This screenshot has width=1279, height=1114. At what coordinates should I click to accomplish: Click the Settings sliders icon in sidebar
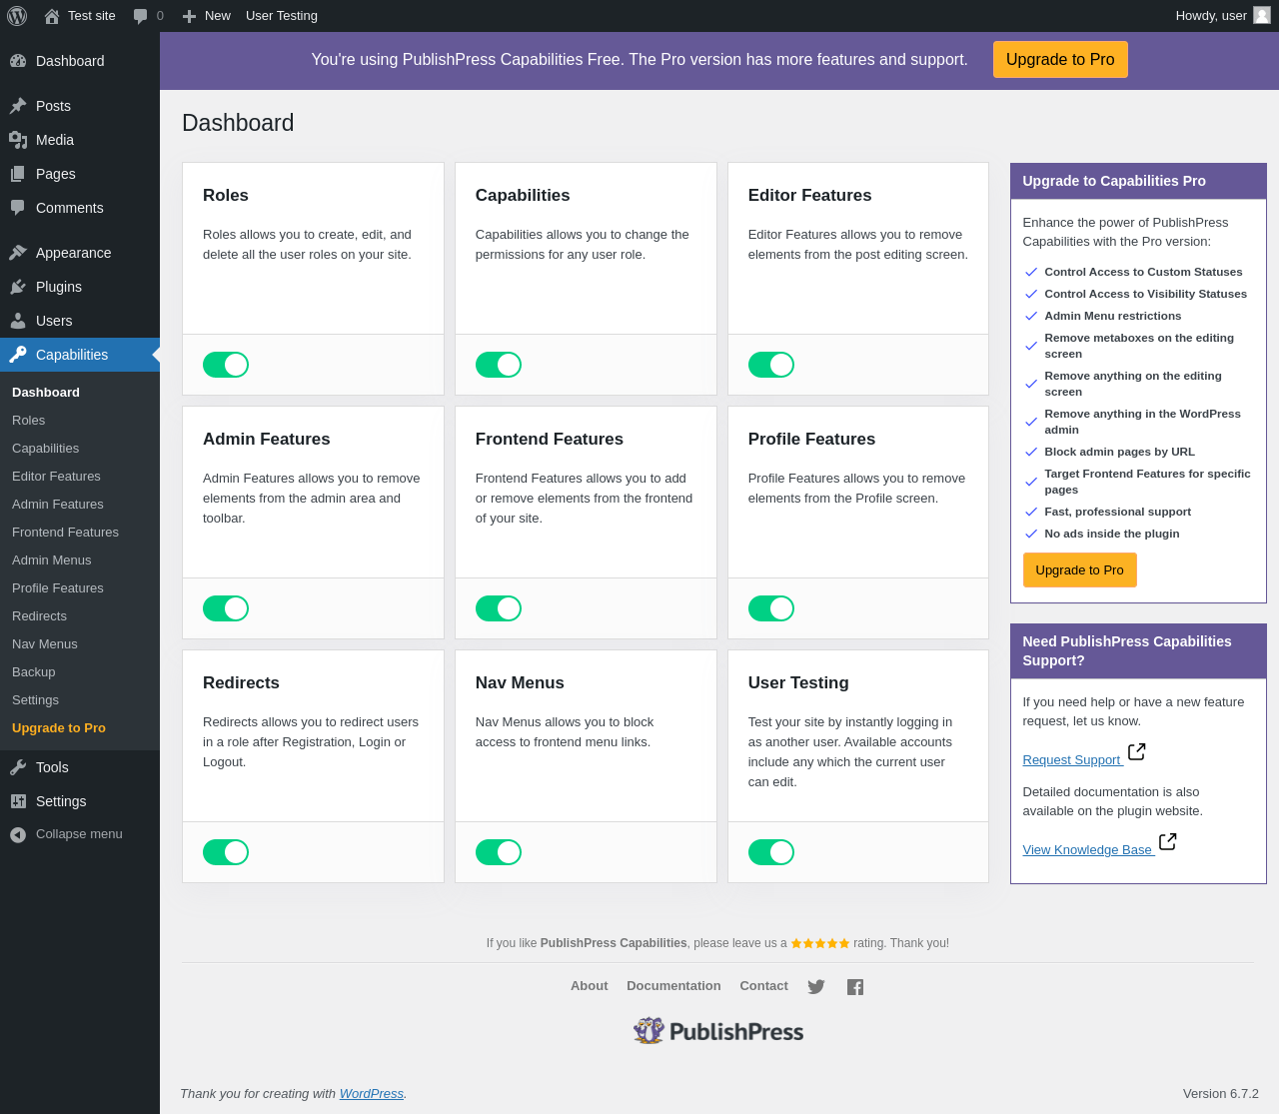18,801
